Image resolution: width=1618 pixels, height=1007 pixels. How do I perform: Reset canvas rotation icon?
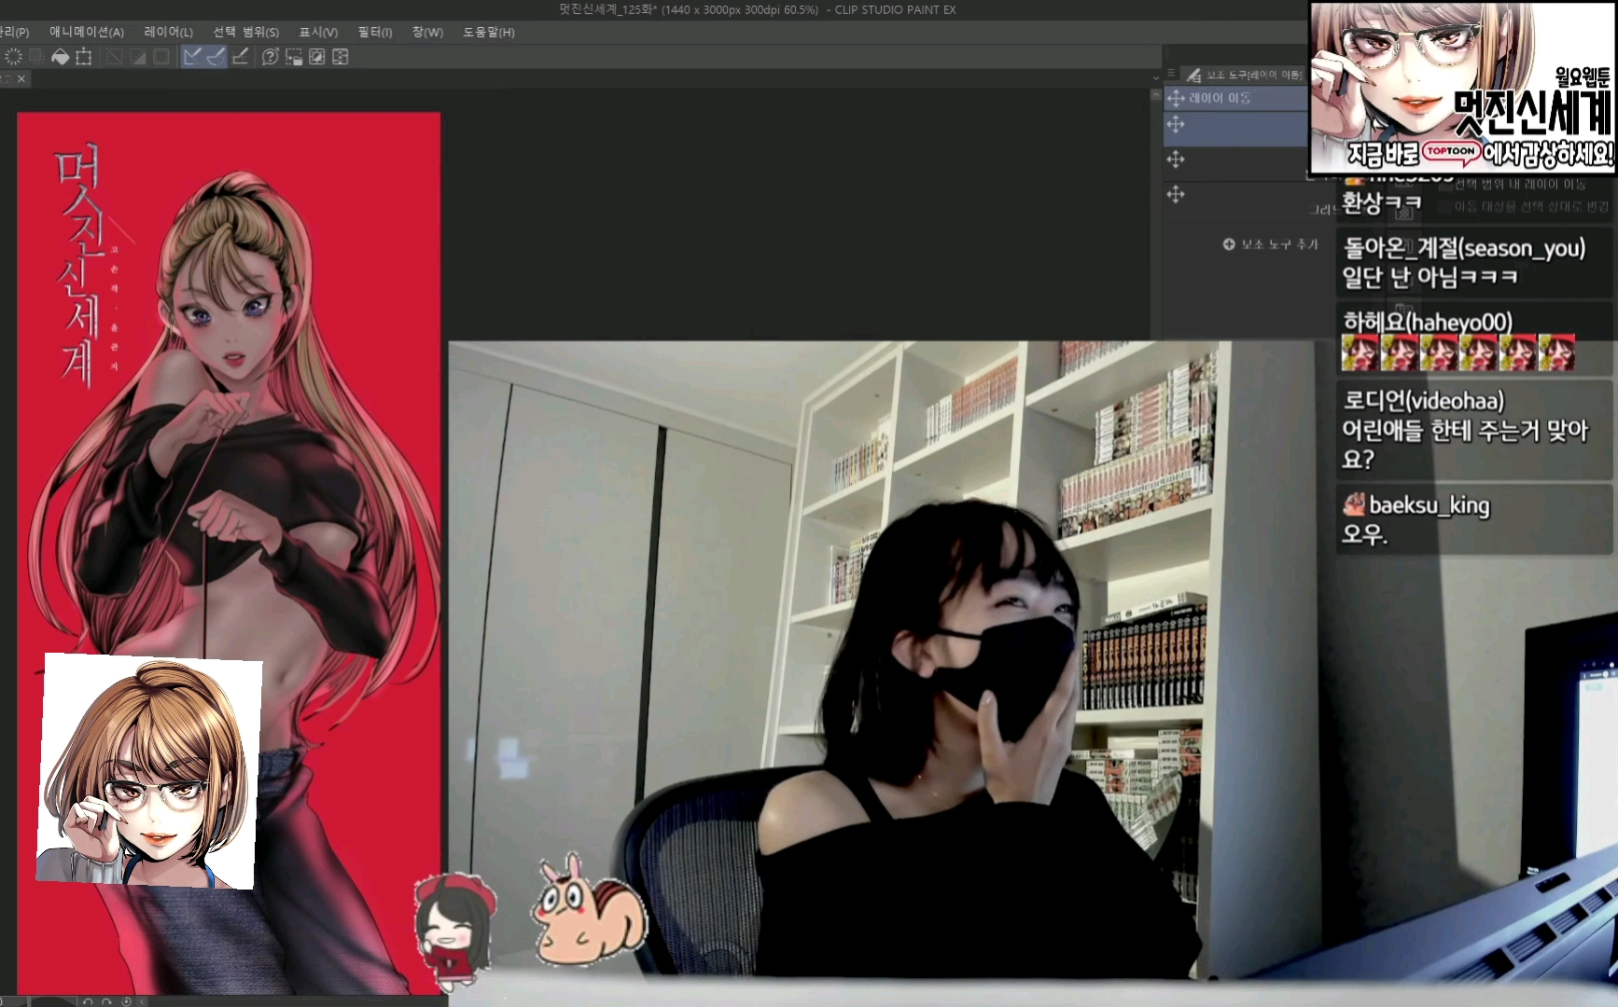[x=126, y=1001]
